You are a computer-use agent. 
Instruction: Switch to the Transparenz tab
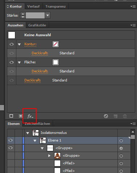point(56,7)
